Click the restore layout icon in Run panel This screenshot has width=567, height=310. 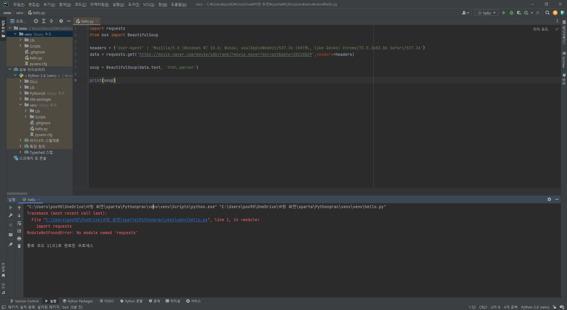[11, 235]
